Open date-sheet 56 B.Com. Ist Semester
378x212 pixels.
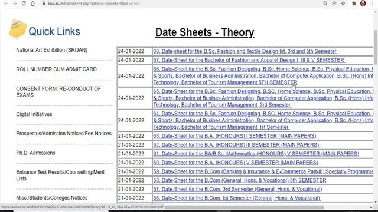(x=237, y=198)
